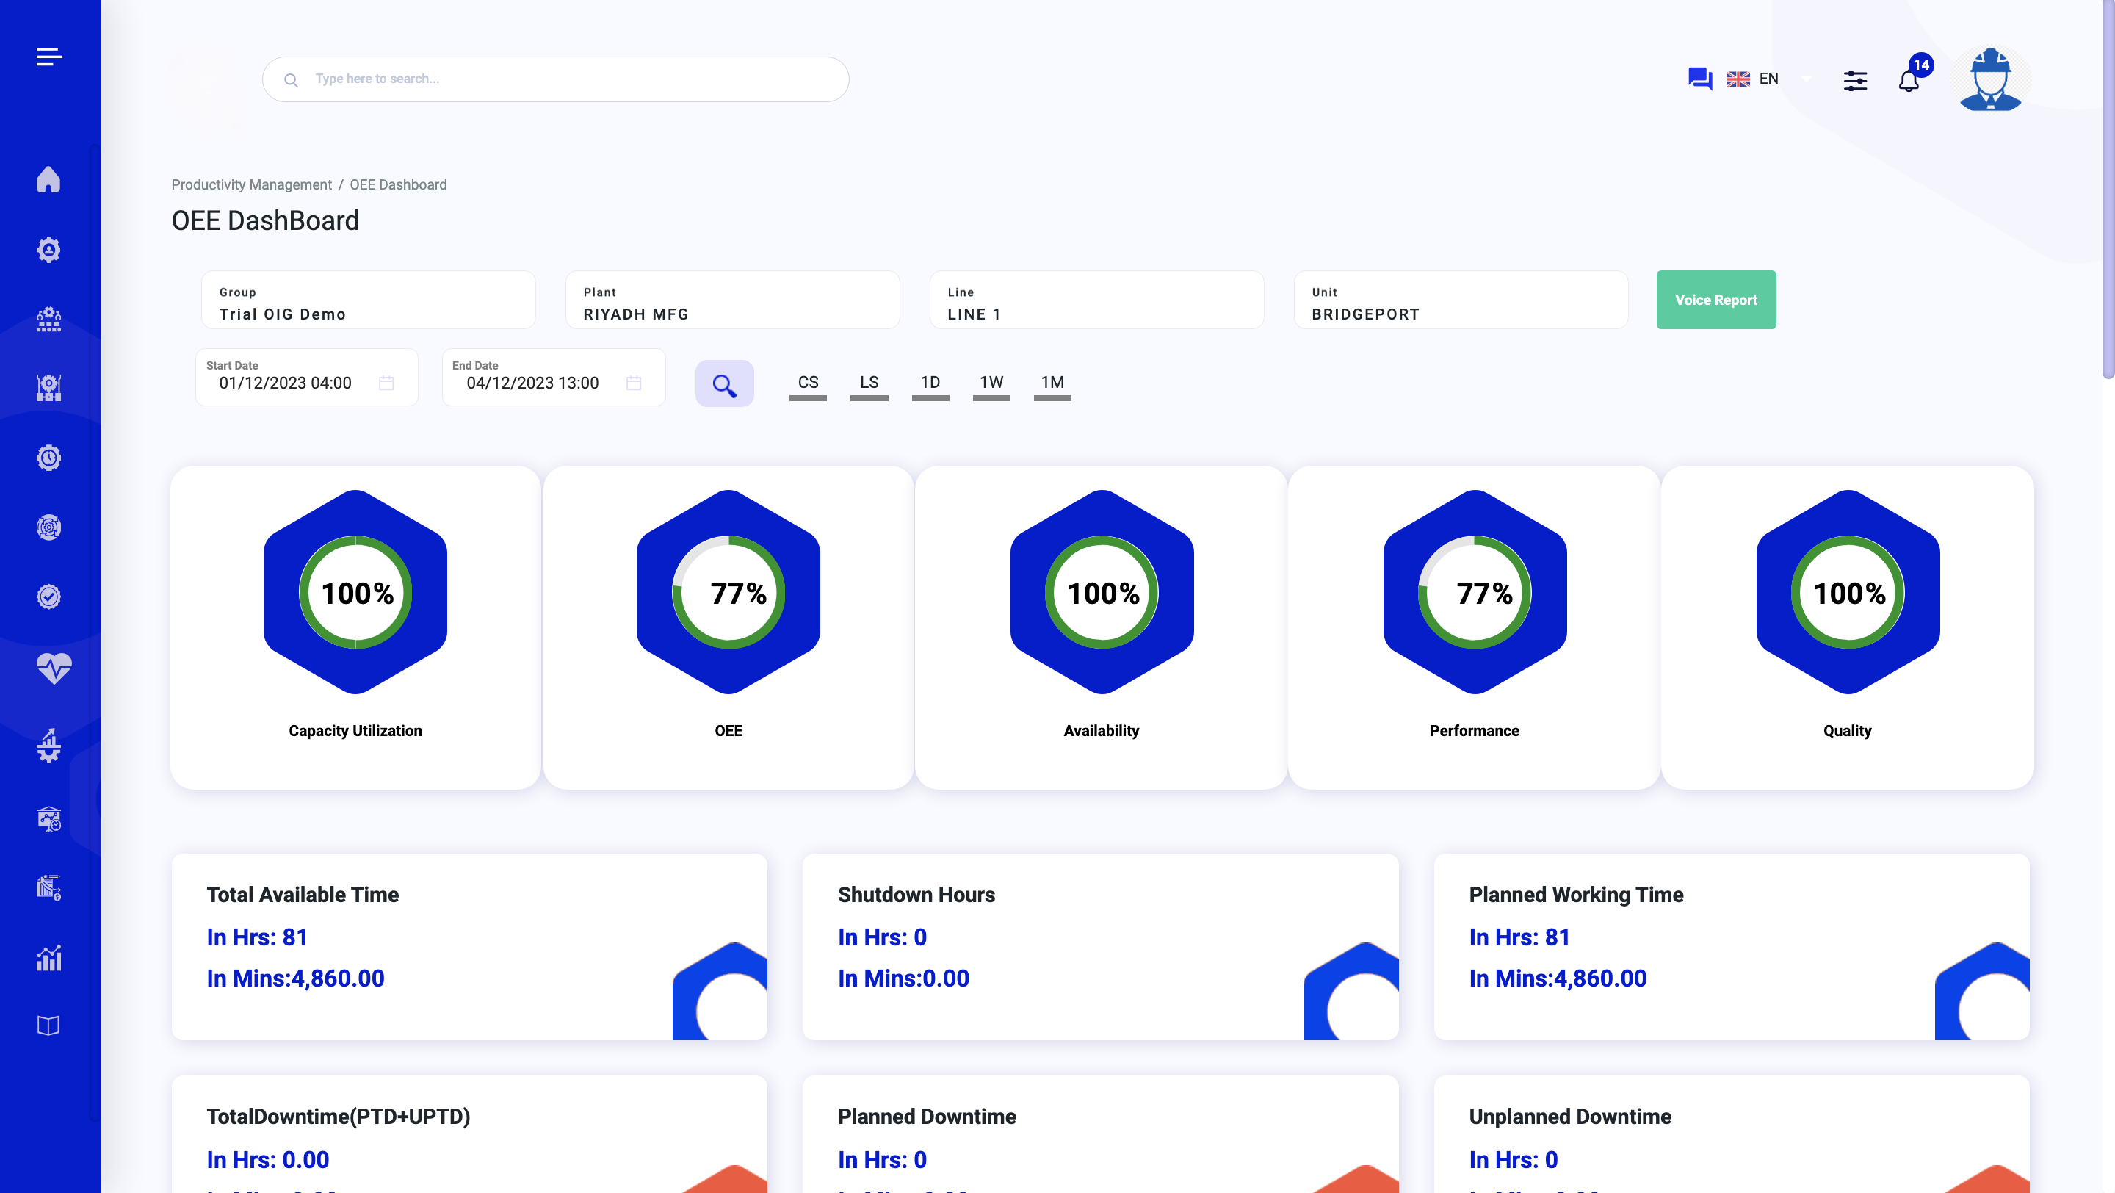Viewport: 2115px width, 1193px height.
Task: Click In Mins:0.00 under Shutdown Hours
Action: click(x=903, y=978)
